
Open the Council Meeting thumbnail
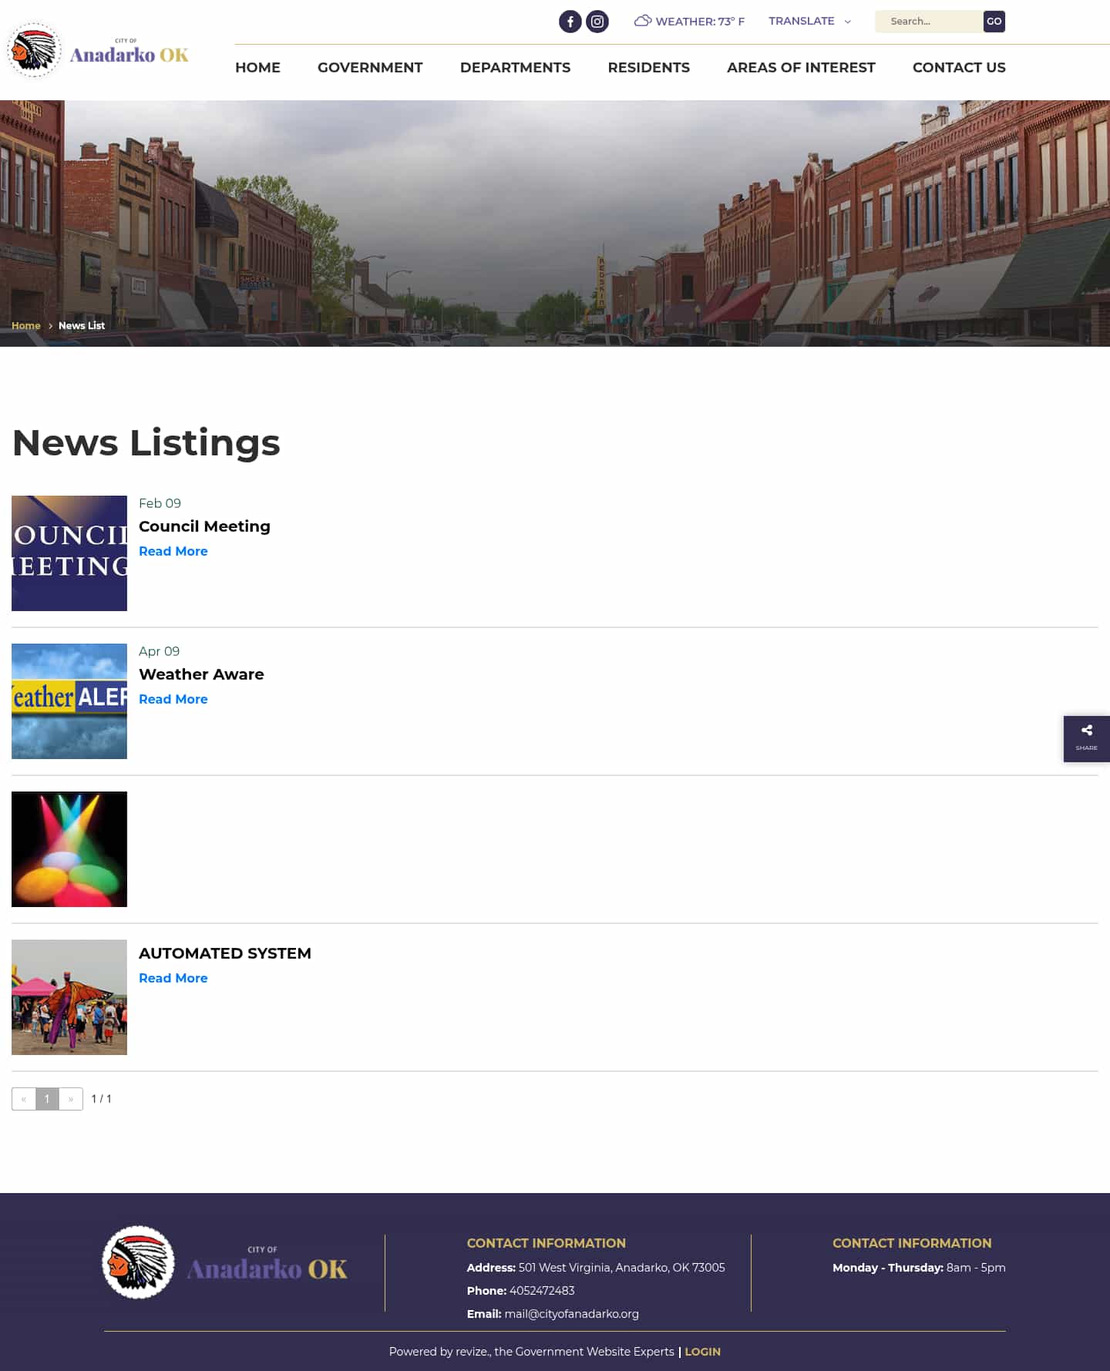(69, 553)
